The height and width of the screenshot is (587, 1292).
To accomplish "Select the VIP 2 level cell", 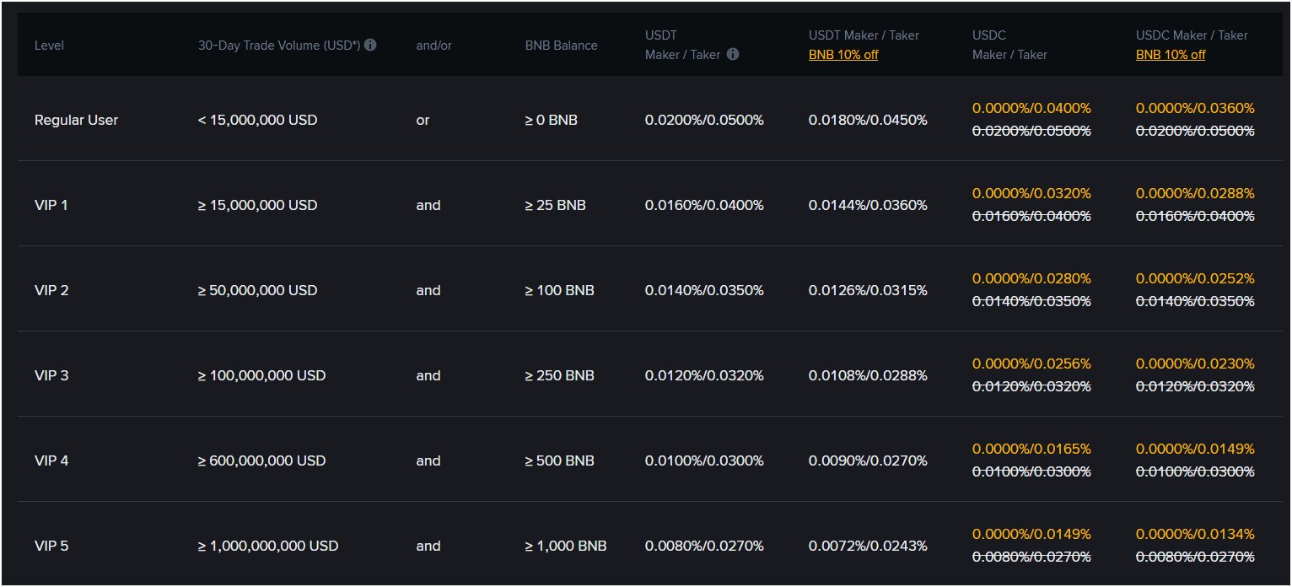I will click(x=51, y=290).
